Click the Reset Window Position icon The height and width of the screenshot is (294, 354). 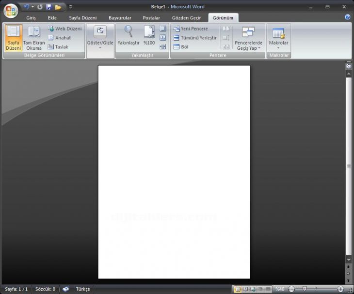point(226,47)
